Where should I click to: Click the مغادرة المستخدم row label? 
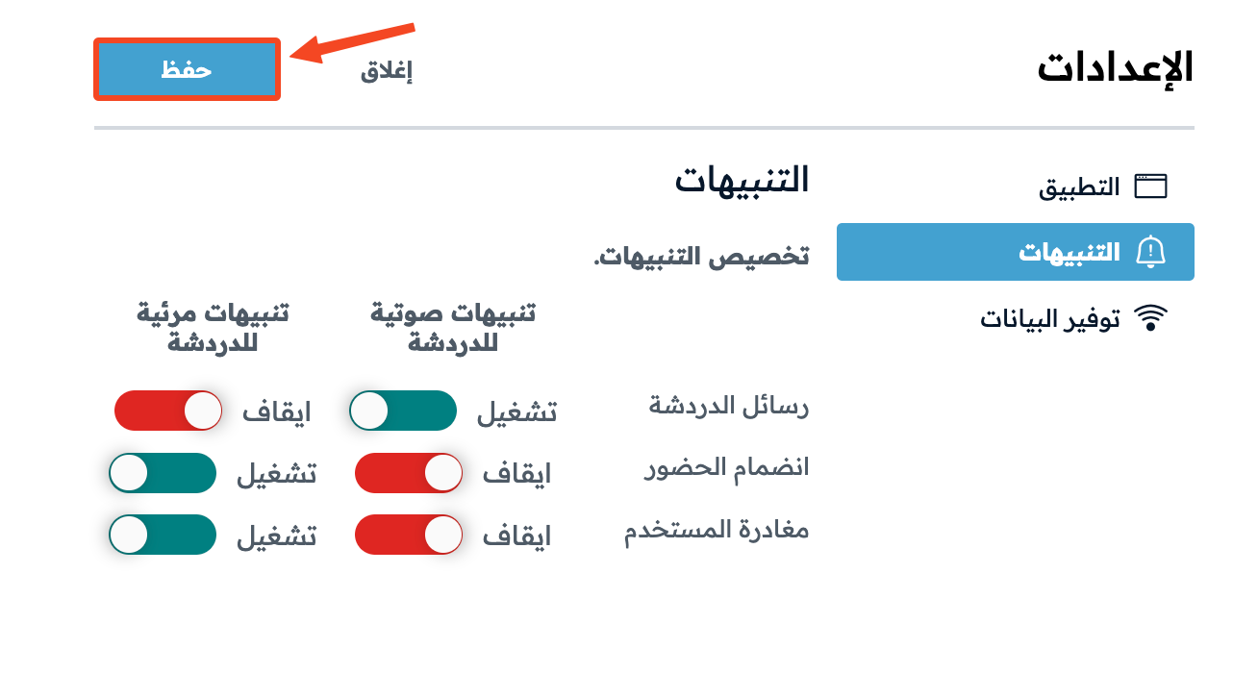pos(717,531)
